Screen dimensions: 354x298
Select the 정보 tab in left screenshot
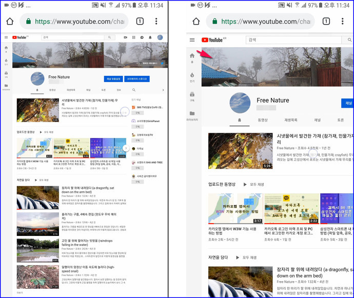coord(119,90)
